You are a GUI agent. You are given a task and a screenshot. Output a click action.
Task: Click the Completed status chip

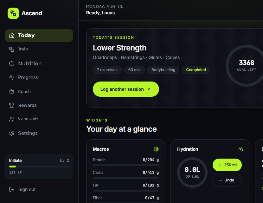coord(196,70)
